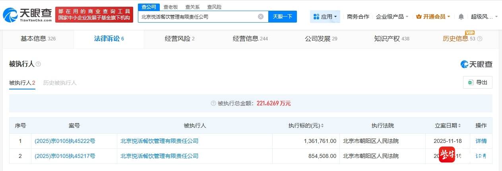Switch search mode to 查老板

coord(171,7)
